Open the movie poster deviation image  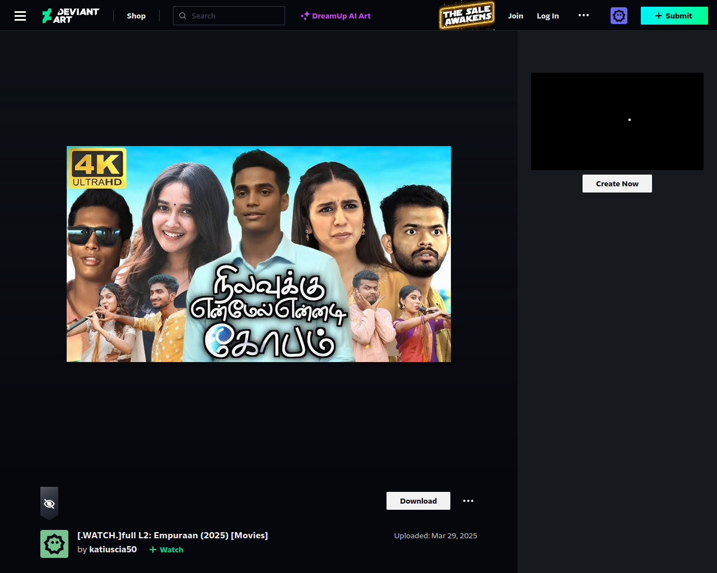(259, 254)
